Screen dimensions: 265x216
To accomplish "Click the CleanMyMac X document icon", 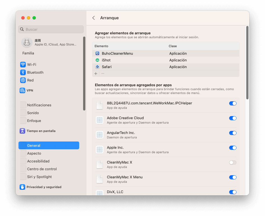I will pyautogui.click(x=100, y=165).
